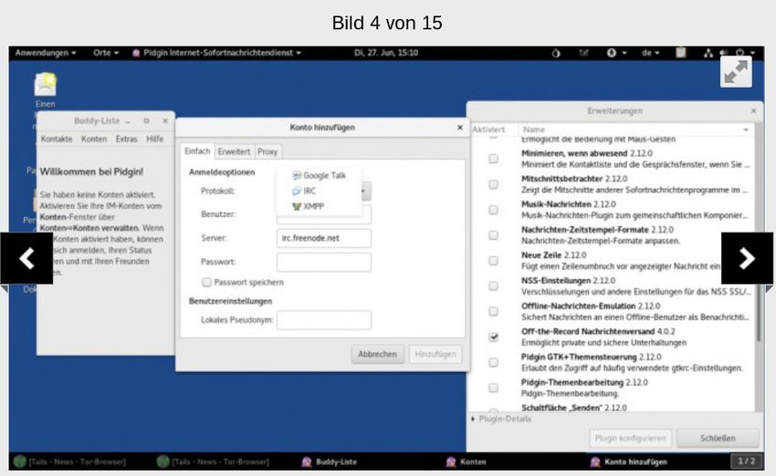Image resolution: width=776 pixels, height=476 pixels.
Task: Enable Minimieren, wenn abwesend plugin
Action: [493, 159]
